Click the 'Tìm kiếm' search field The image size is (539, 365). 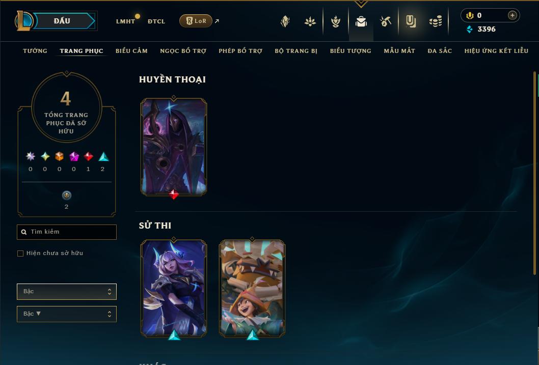(67, 232)
